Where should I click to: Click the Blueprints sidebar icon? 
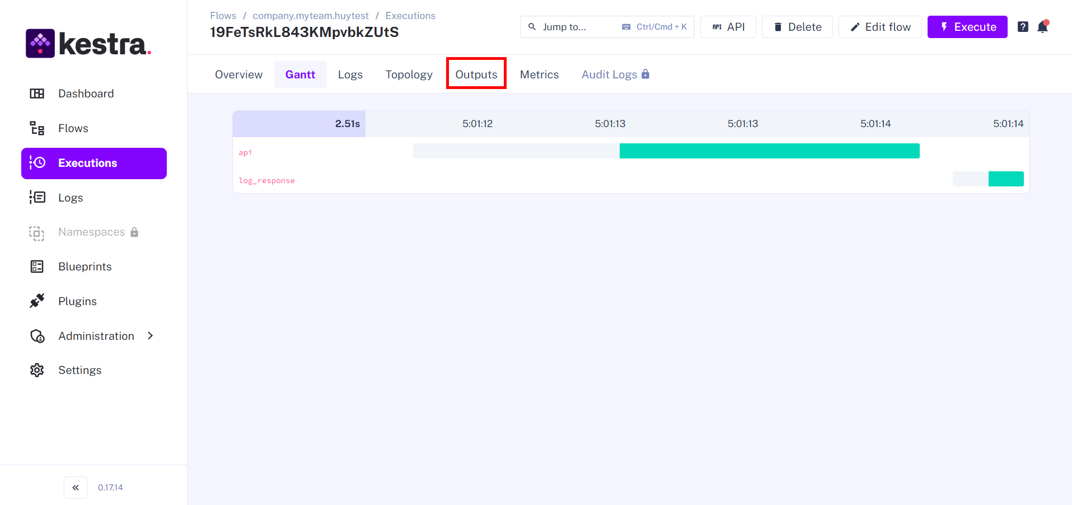[x=37, y=266]
